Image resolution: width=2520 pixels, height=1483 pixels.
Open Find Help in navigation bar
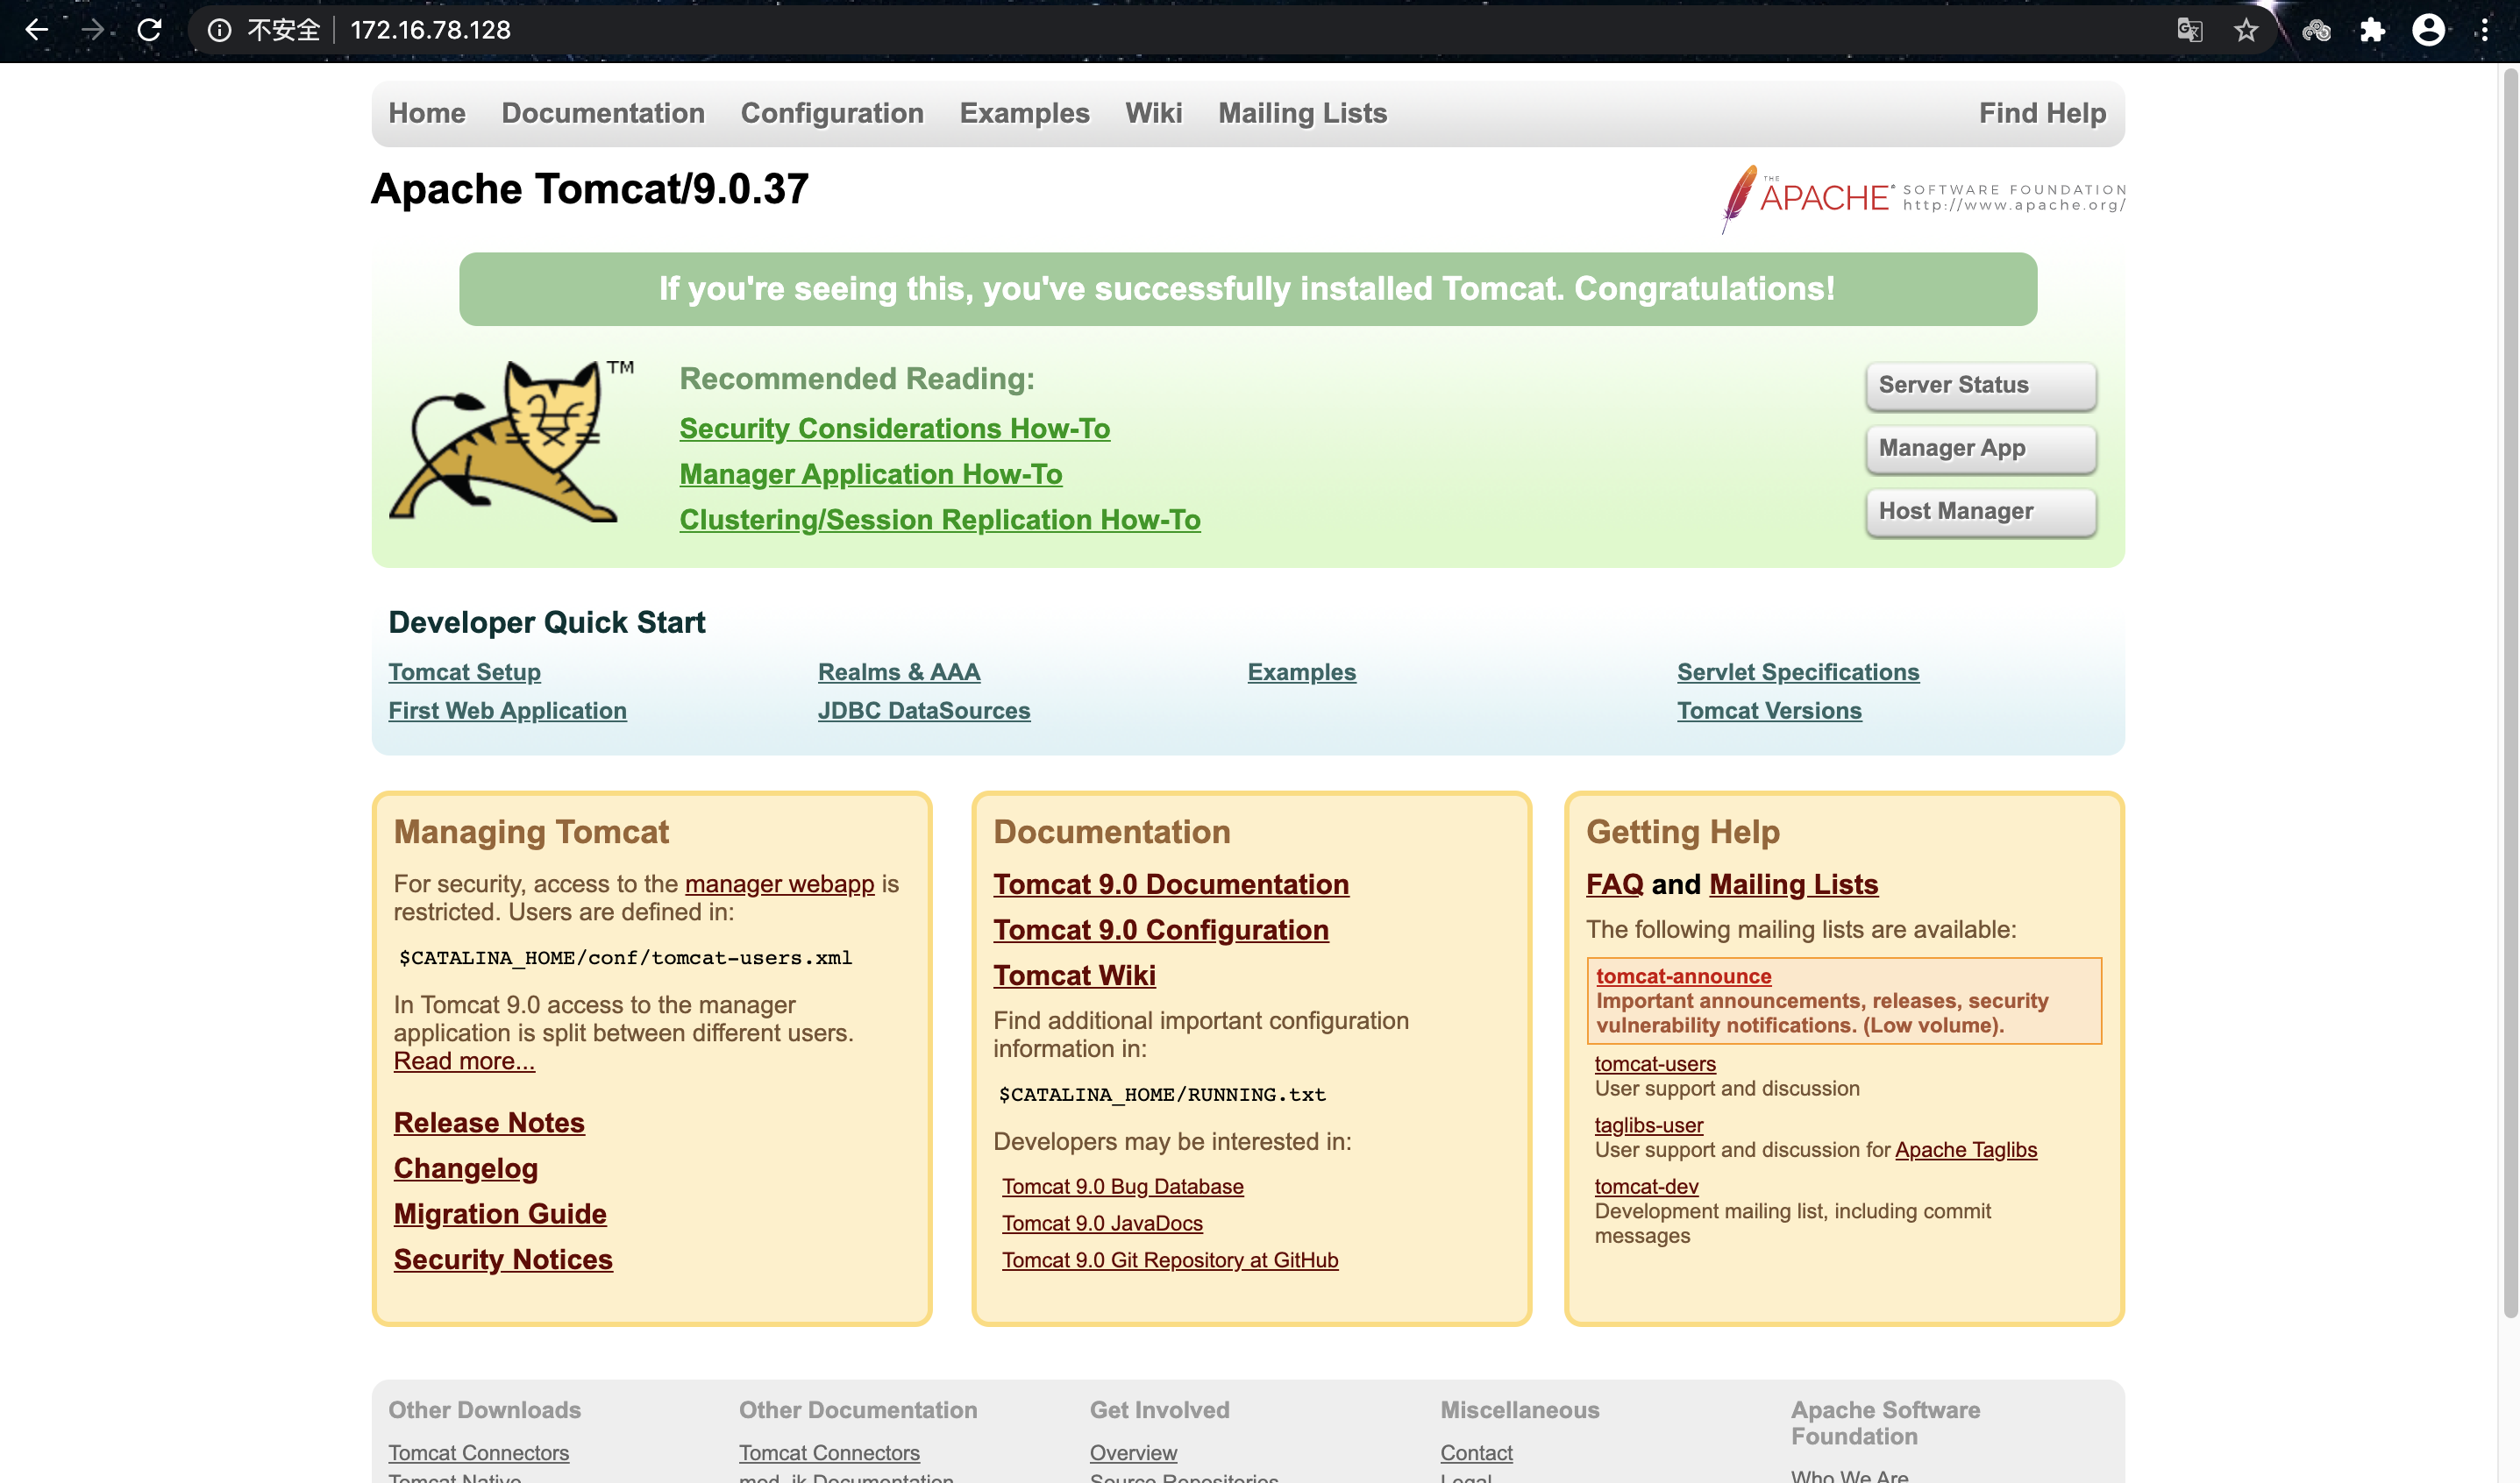click(x=2042, y=113)
